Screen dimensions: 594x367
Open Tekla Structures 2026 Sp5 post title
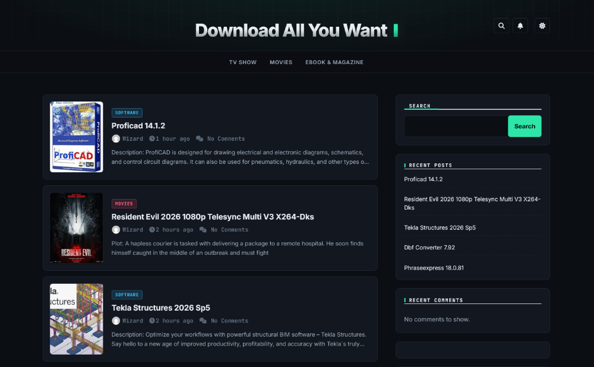tap(160, 308)
